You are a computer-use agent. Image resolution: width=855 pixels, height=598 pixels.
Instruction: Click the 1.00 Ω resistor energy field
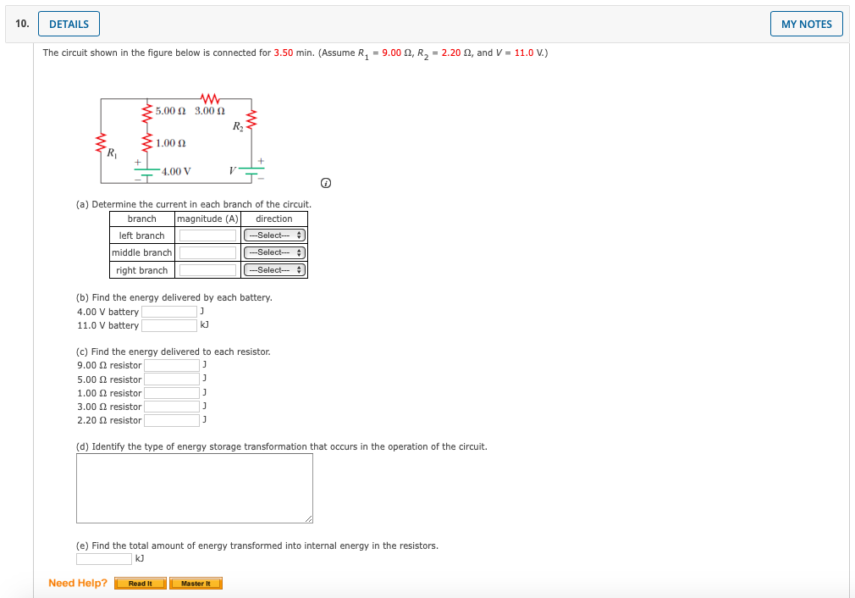tap(172, 393)
